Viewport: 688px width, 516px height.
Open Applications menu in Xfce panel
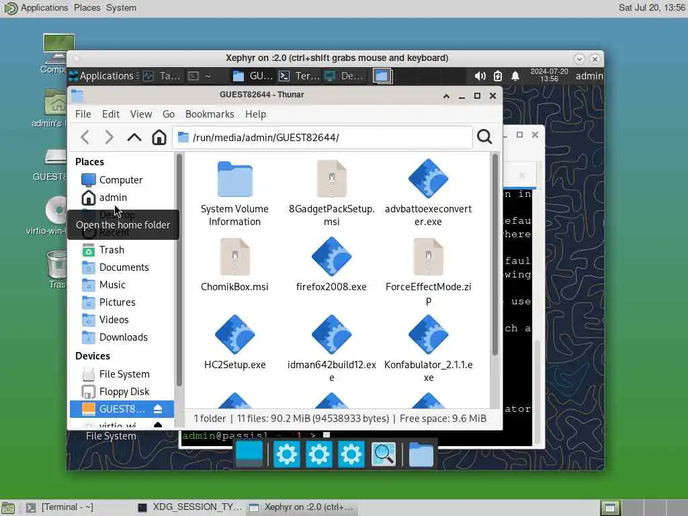(103, 76)
